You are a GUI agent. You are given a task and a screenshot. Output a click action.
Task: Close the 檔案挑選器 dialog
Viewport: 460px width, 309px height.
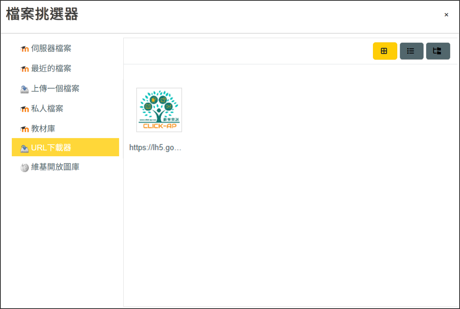446,15
